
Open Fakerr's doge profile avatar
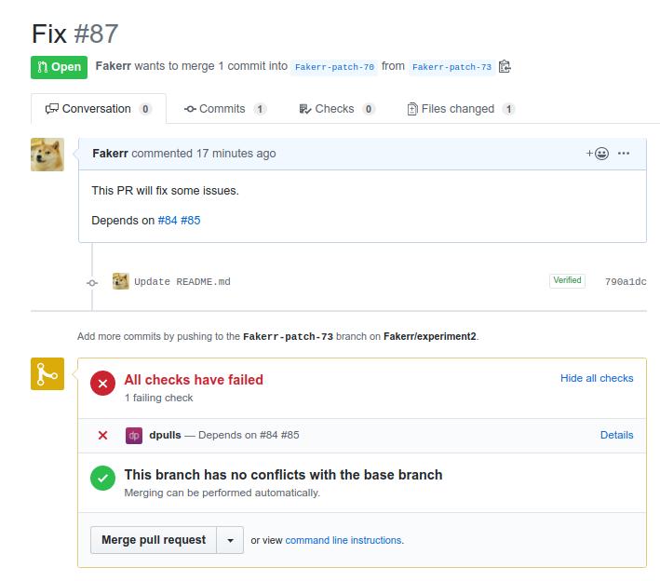click(47, 155)
